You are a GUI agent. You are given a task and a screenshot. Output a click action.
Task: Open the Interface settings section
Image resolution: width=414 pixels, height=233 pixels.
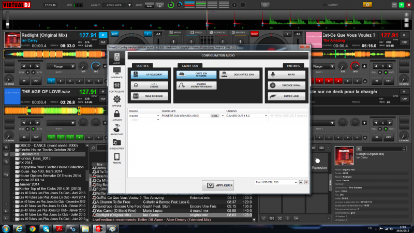coord(116,72)
